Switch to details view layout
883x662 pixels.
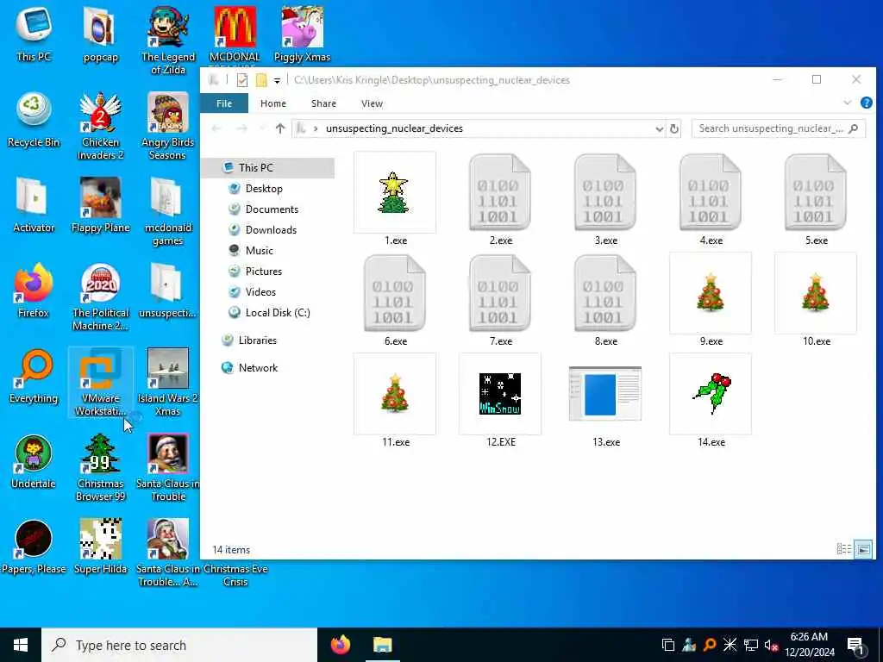[843, 549]
